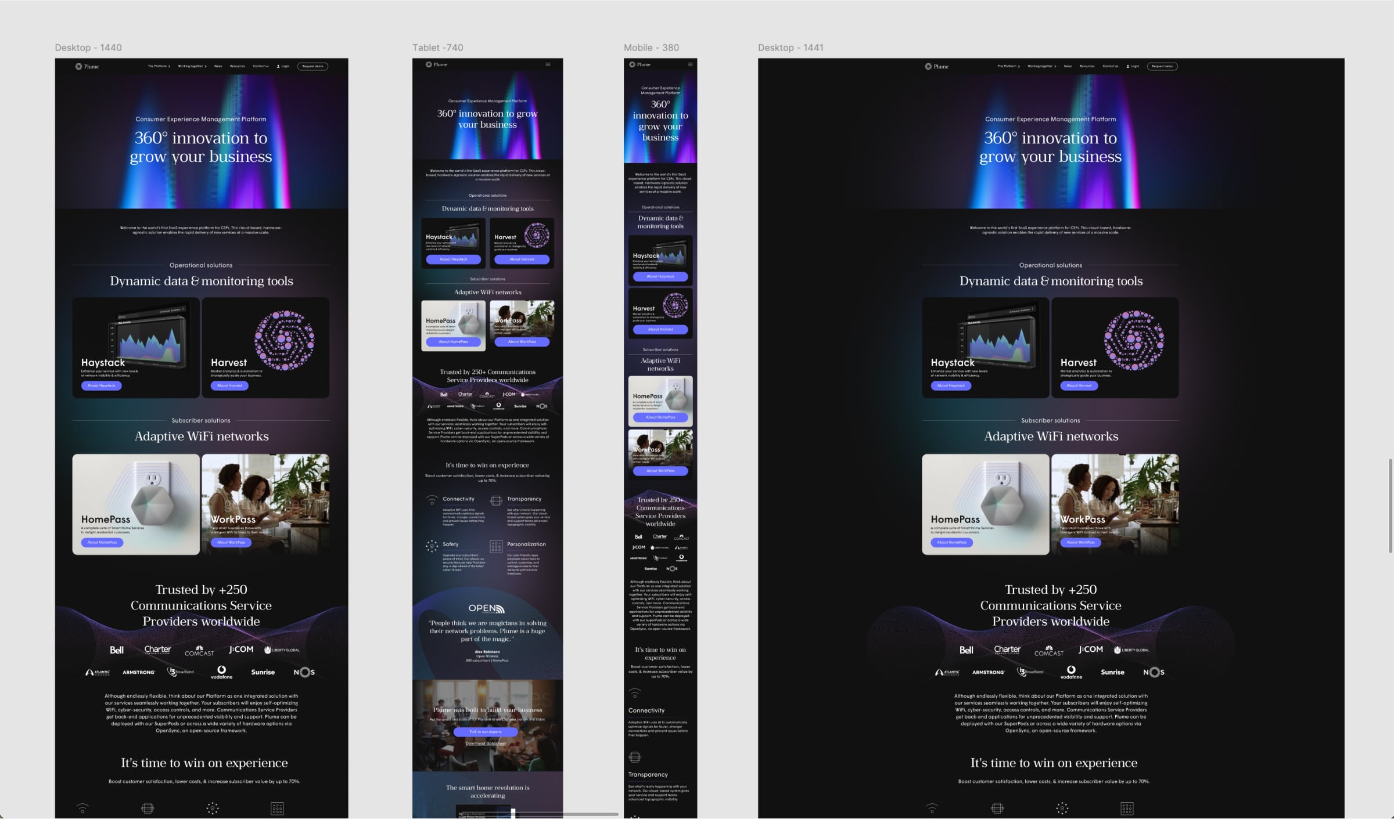Click About WorkPass button in Desktop - 1441
The height and width of the screenshot is (819, 1394).
pos(1080,542)
